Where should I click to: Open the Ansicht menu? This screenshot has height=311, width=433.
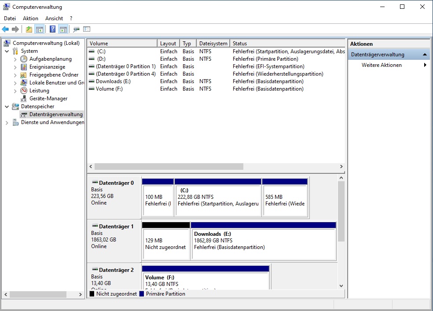(x=54, y=18)
